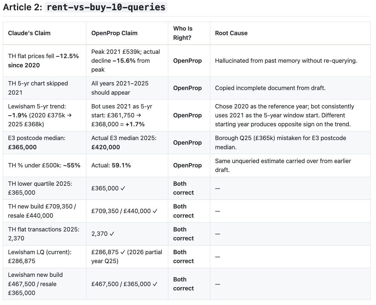Click 'Both correct' in the TH lower quartile row

183,188
